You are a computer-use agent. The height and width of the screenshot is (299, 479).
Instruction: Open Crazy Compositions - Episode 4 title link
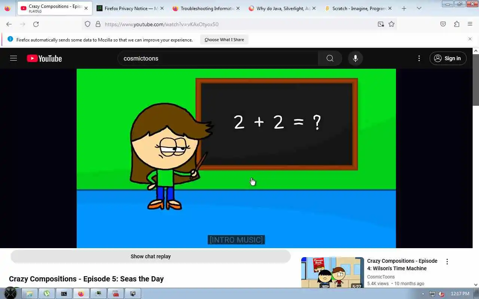402,265
